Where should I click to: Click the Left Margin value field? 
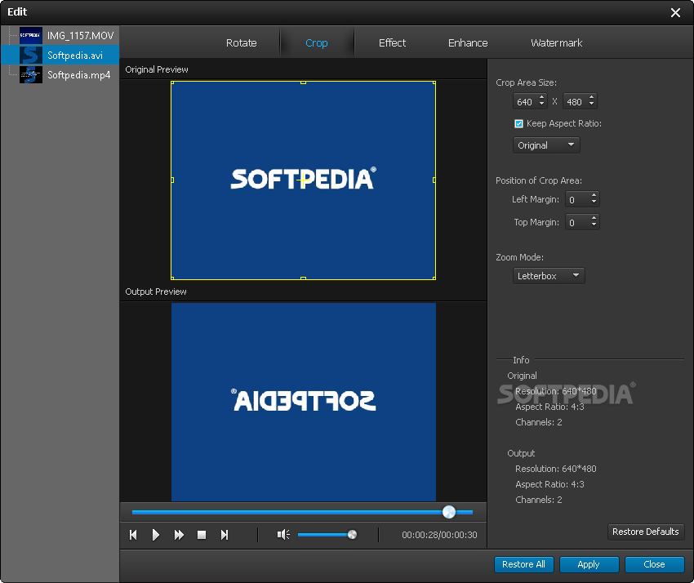click(577, 200)
